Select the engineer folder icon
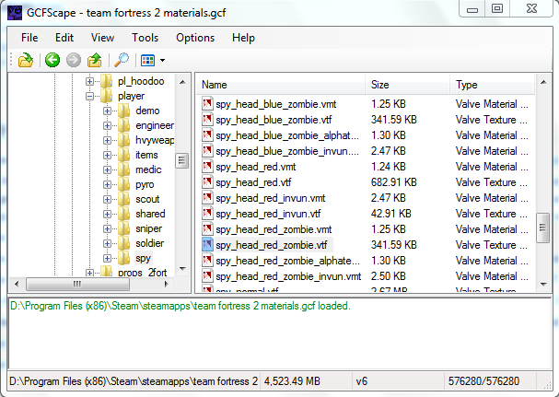The image size is (559, 397). [123, 125]
